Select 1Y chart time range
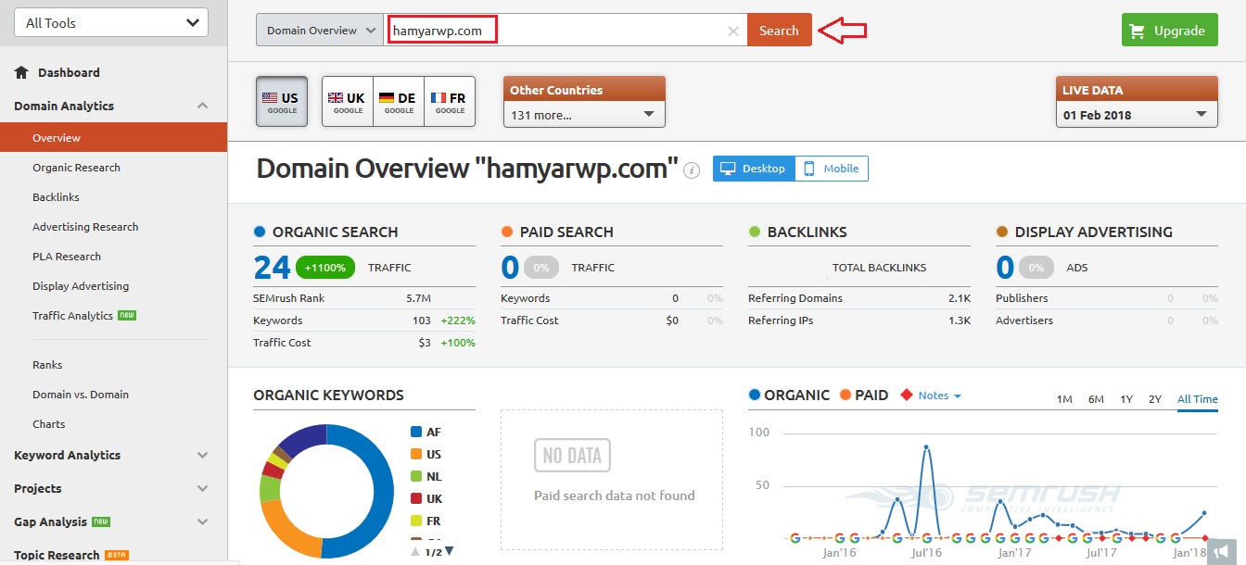This screenshot has height=565, width=1246. 1126,399
